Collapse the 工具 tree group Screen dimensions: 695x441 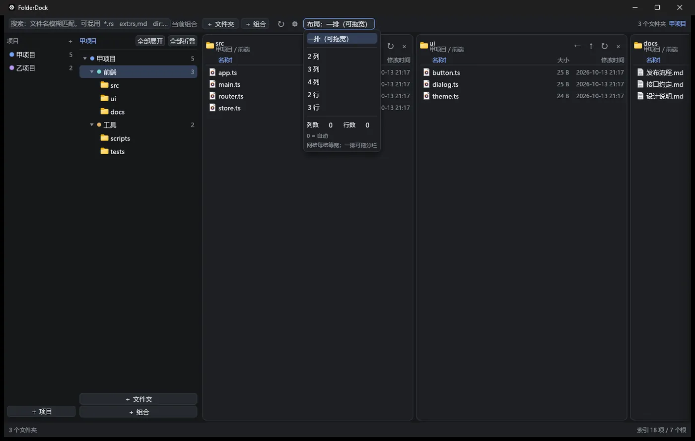[x=92, y=125]
